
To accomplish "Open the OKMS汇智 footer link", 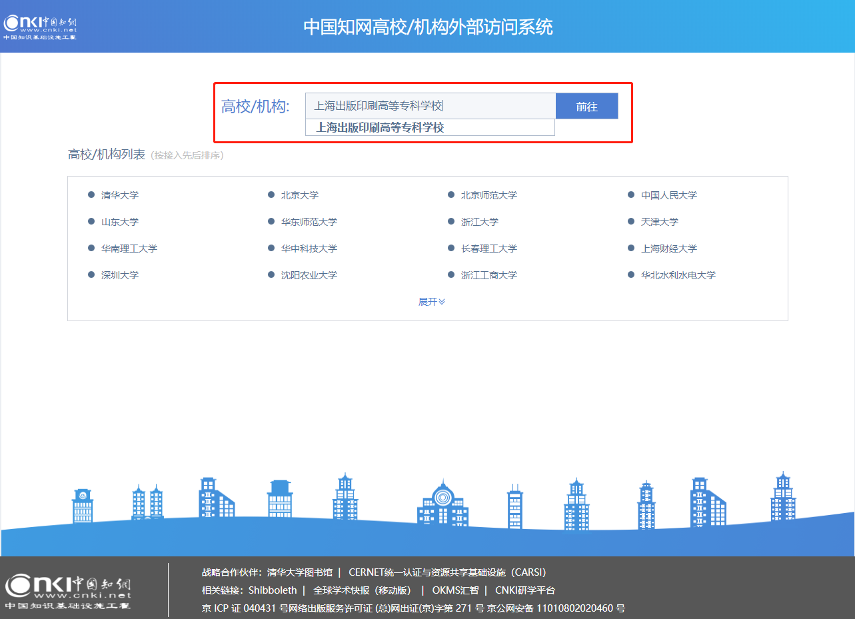I will coord(455,590).
